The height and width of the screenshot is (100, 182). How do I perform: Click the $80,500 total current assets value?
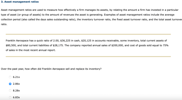(11, 45)
